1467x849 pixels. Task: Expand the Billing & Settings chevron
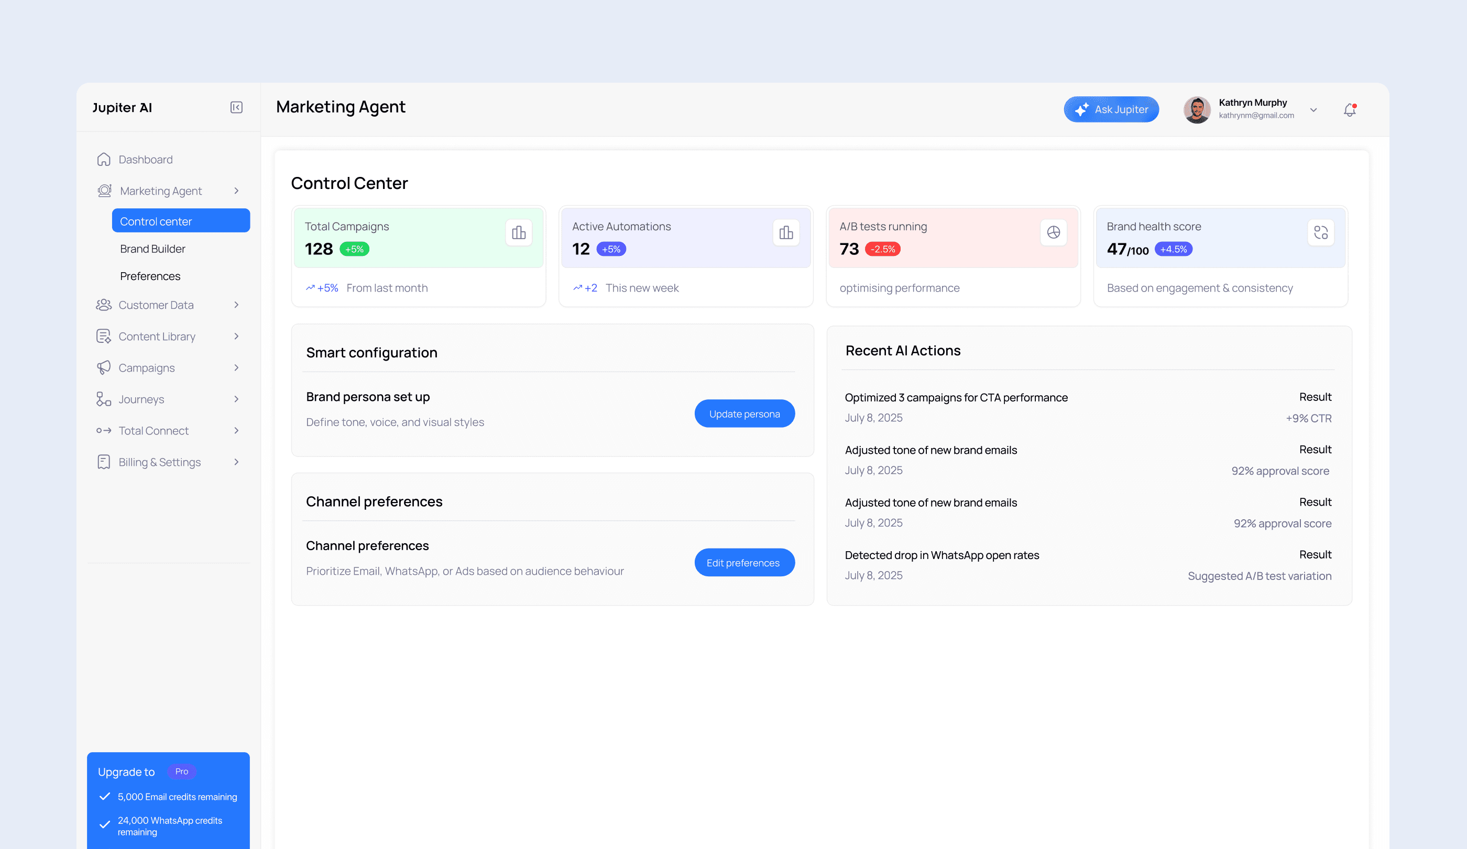(236, 462)
